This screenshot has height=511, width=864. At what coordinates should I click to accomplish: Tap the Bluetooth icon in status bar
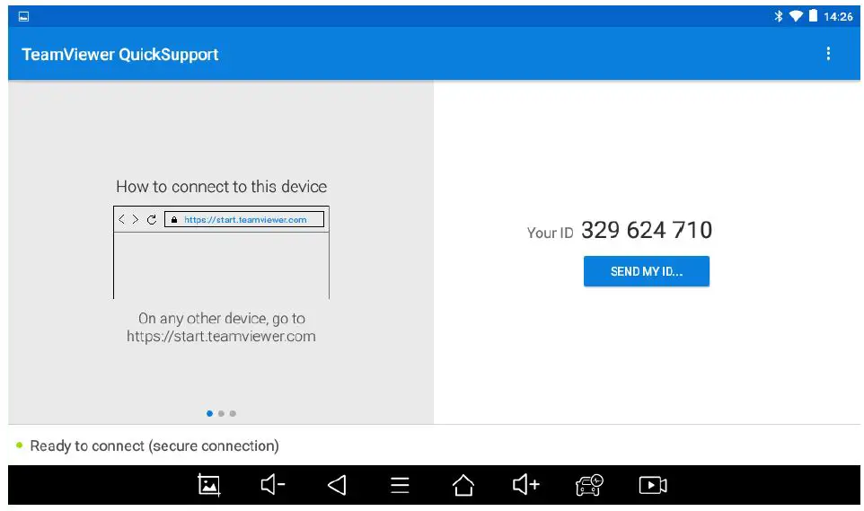778,16
